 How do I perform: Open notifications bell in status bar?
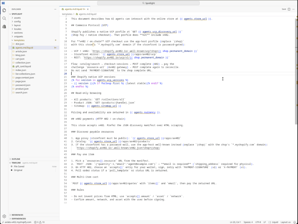295,222
